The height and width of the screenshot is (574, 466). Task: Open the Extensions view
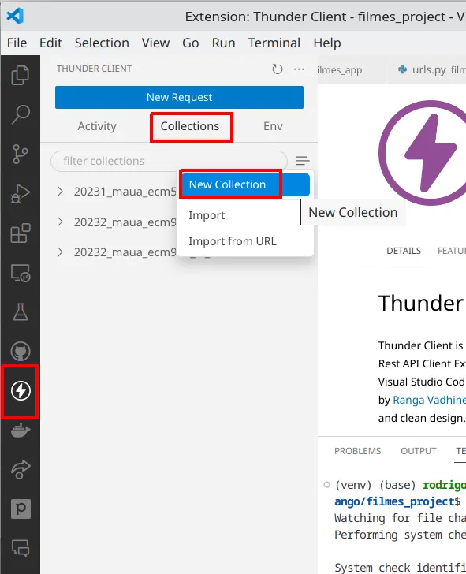[x=21, y=233]
